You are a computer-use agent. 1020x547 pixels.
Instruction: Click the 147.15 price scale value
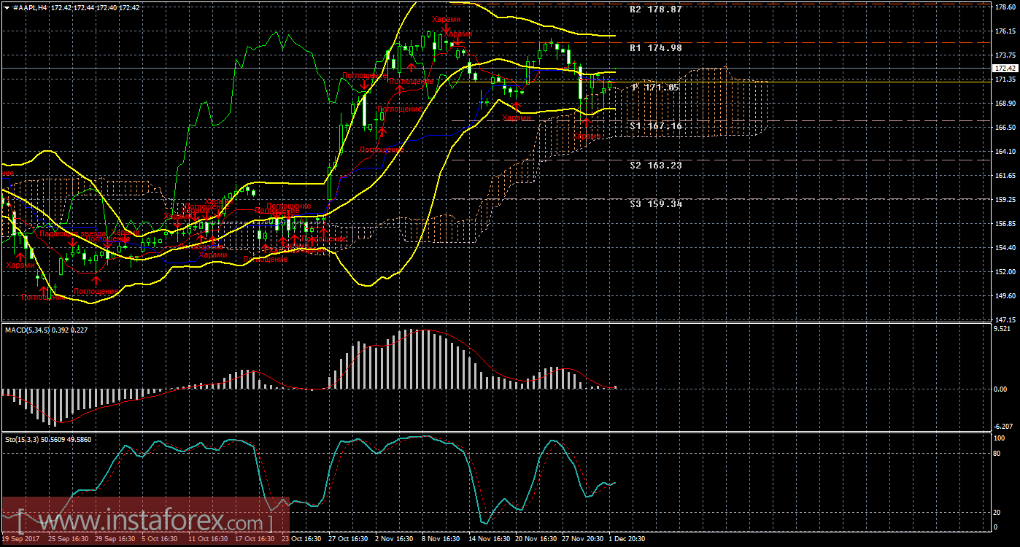[x=1005, y=319]
